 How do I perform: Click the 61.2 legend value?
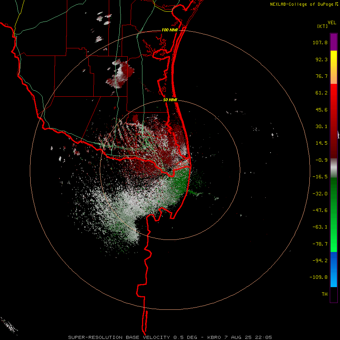pos(321,93)
